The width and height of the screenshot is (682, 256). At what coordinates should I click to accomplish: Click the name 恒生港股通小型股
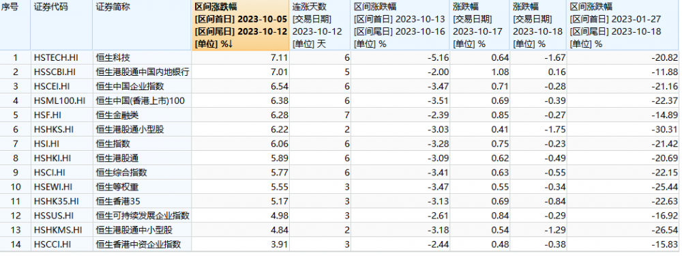[x=130, y=130]
